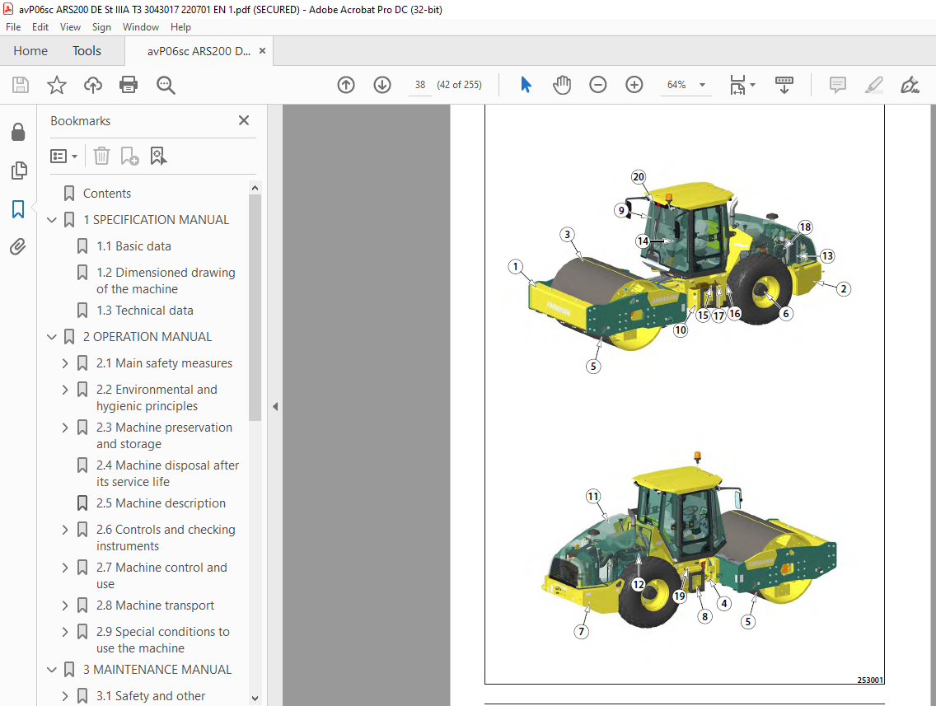Viewport: 936px width, 706px height.
Task: Select 1.3 Technical data bookmark
Action: tap(145, 311)
